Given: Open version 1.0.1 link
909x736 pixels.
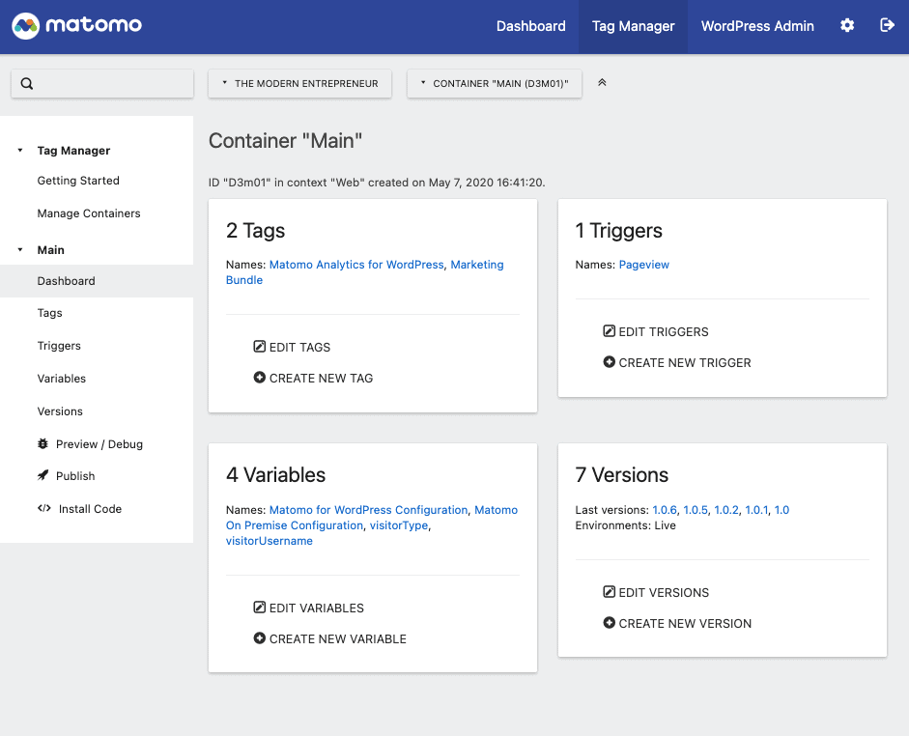Looking at the screenshot, I should pos(756,510).
